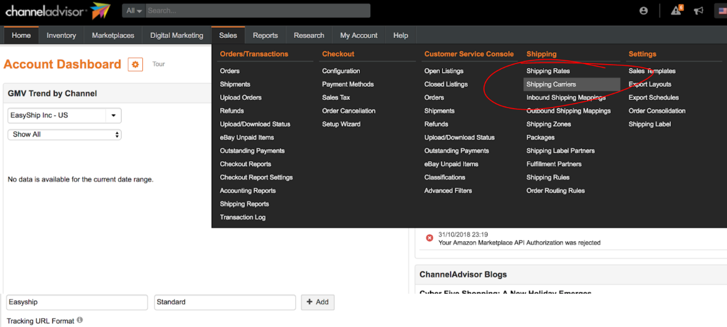Open the user account profile icon
The height and width of the screenshot is (327, 727).
pyautogui.click(x=643, y=11)
